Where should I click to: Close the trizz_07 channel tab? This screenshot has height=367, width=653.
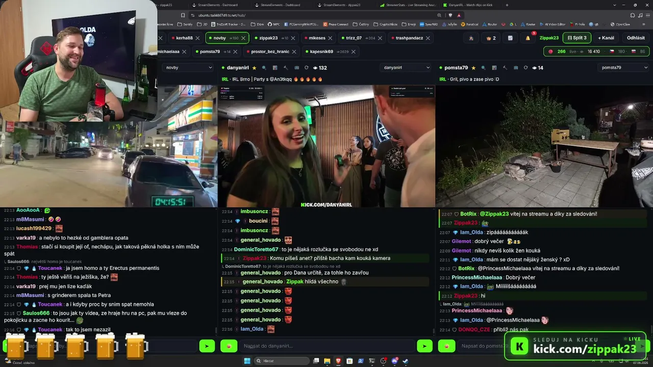point(380,38)
